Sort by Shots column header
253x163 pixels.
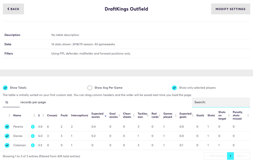[x=211, y=115]
